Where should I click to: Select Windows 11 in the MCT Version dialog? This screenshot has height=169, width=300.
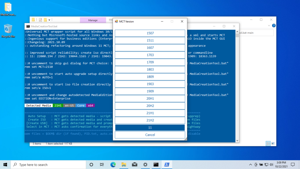point(150,127)
